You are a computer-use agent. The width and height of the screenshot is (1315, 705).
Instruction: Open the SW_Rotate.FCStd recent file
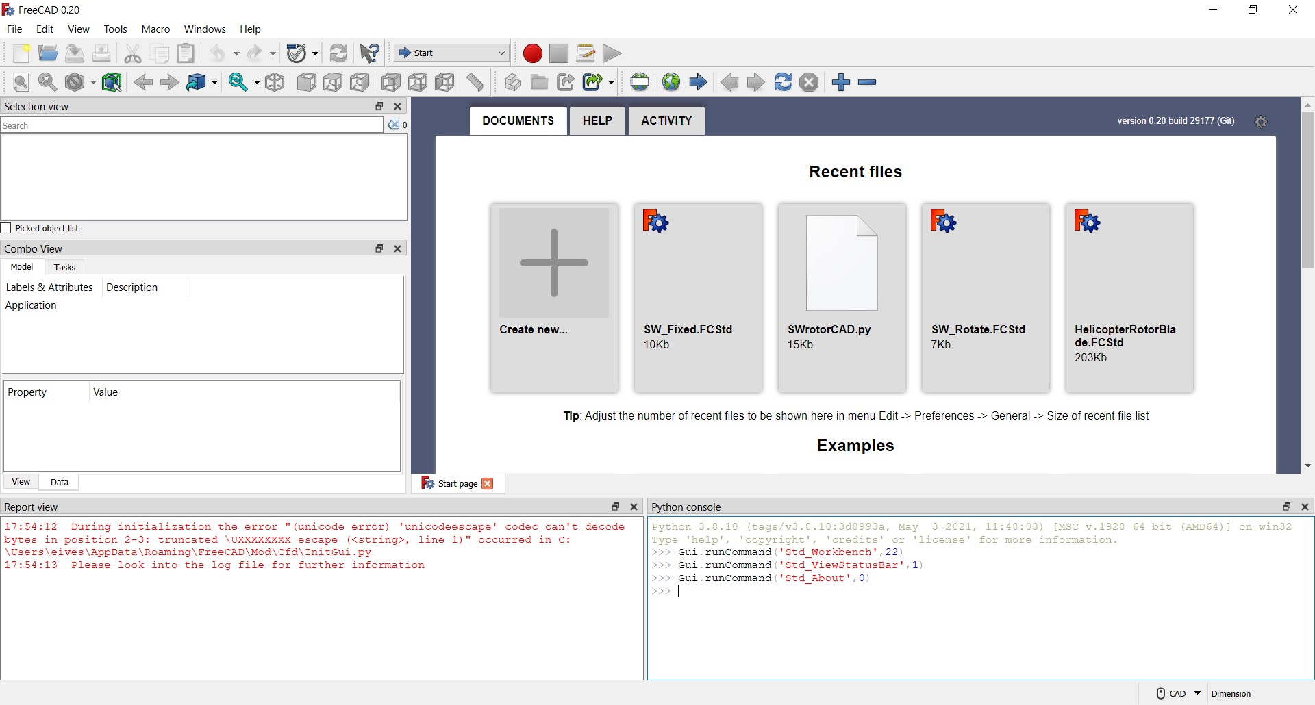click(985, 298)
